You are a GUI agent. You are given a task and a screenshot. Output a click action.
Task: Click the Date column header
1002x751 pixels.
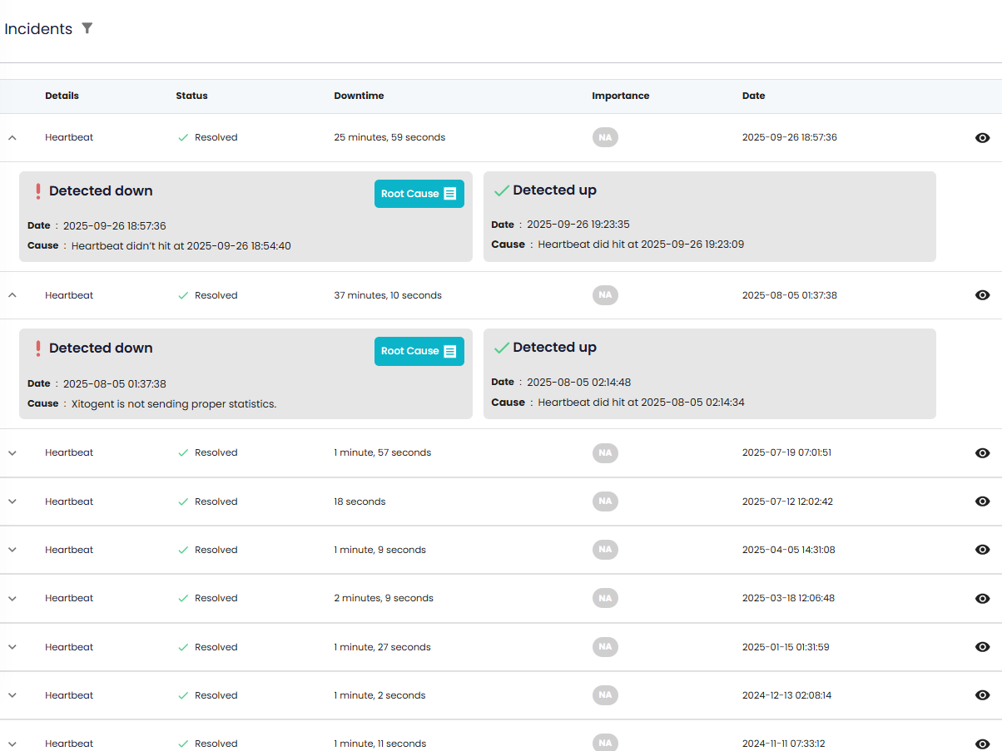pyautogui.click(x=753, y=96)
